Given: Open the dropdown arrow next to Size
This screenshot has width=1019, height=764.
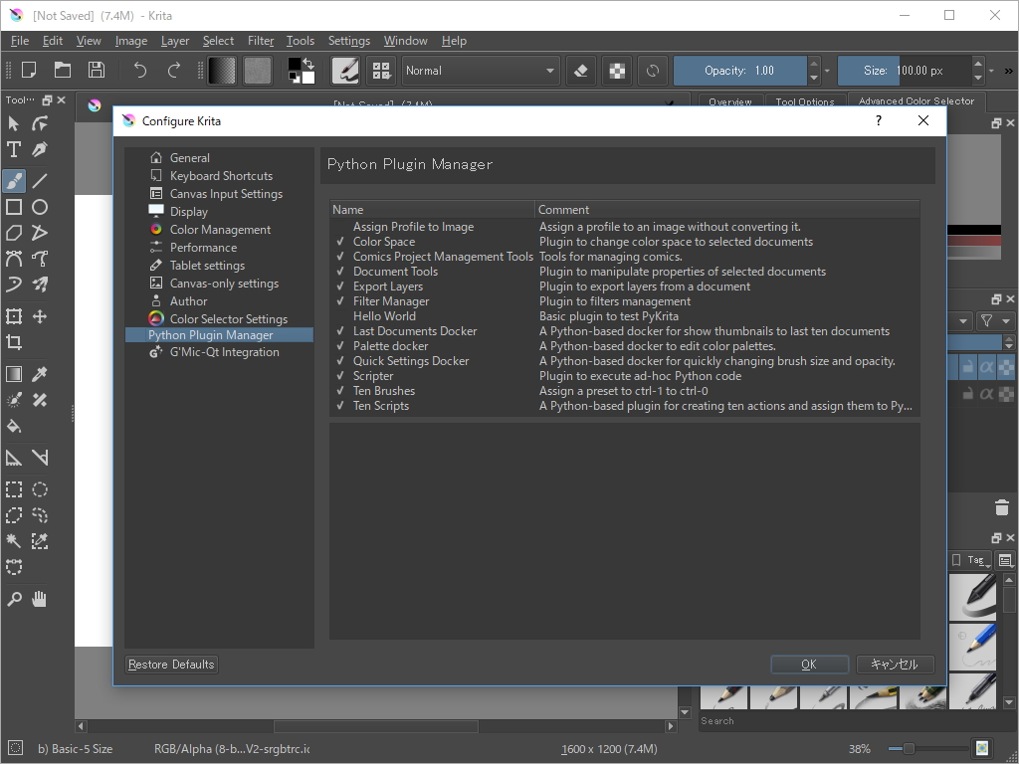Looking at the screenshot, I should point(991,71).
